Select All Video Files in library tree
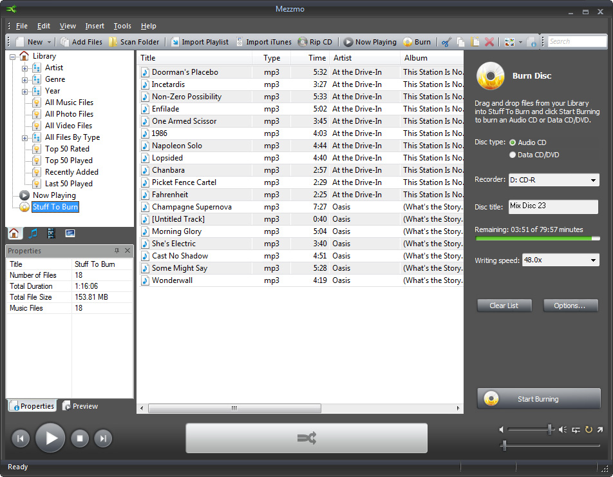This screenshot has width=613, height=477. pos(68,126)
